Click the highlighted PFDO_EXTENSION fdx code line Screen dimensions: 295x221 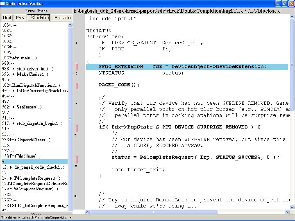pos(187,67)
